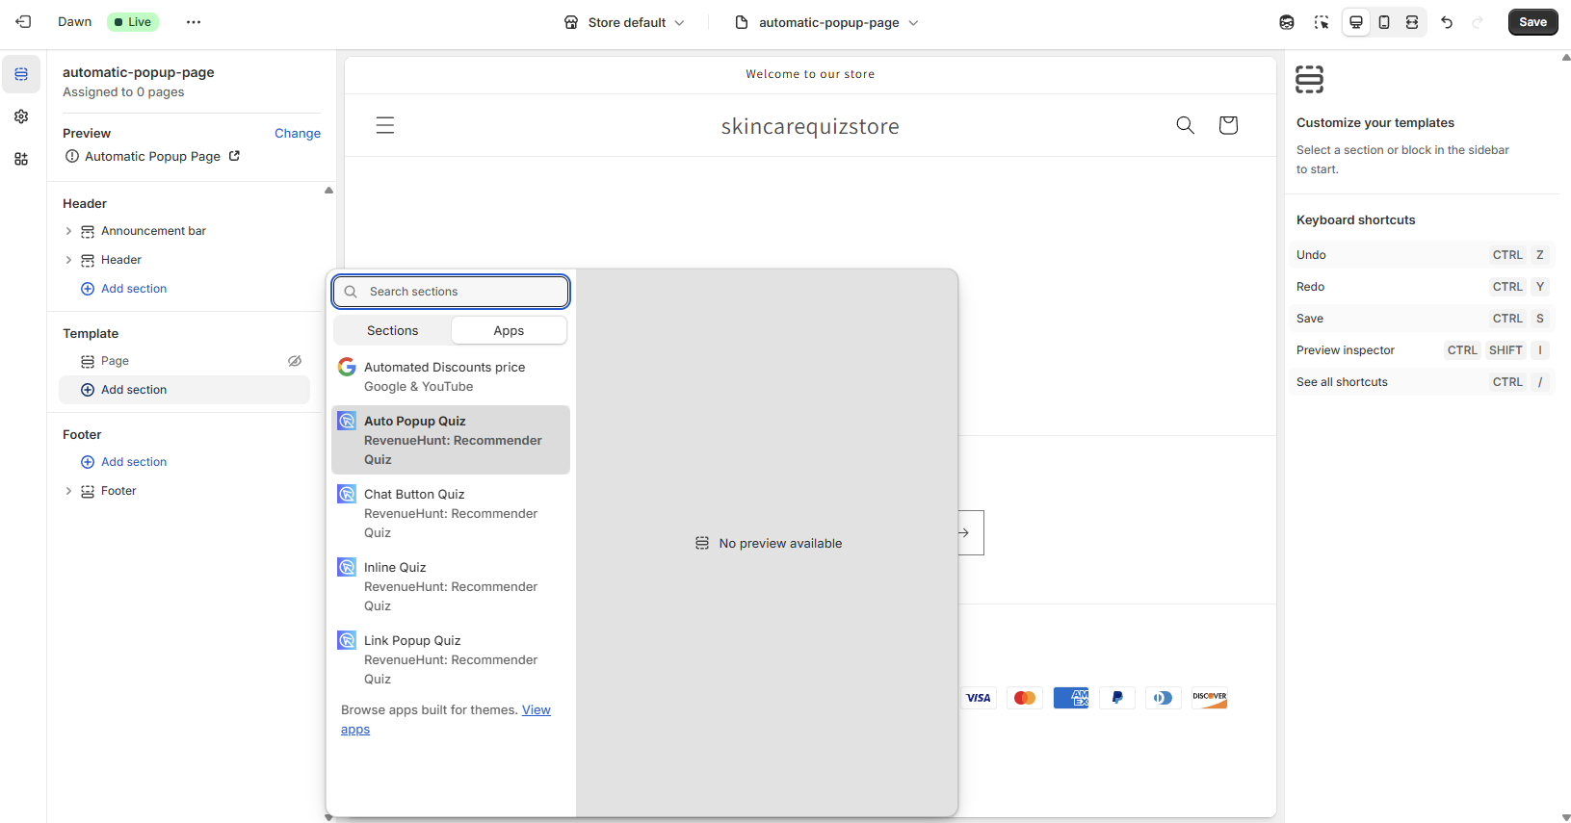Click the Change preview link

coord(297,134)
